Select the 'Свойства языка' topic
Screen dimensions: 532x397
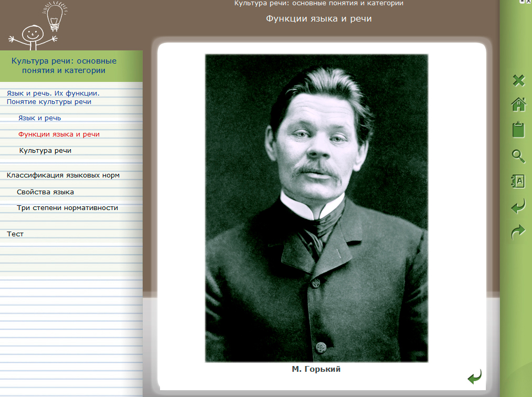click(45, 192)
